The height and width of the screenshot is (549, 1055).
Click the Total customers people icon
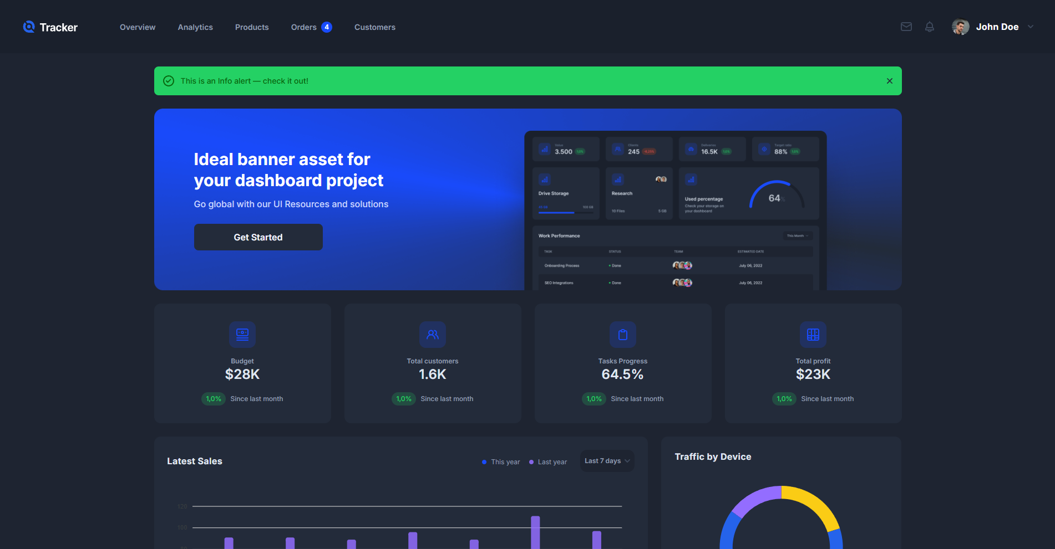click(433, 335)
